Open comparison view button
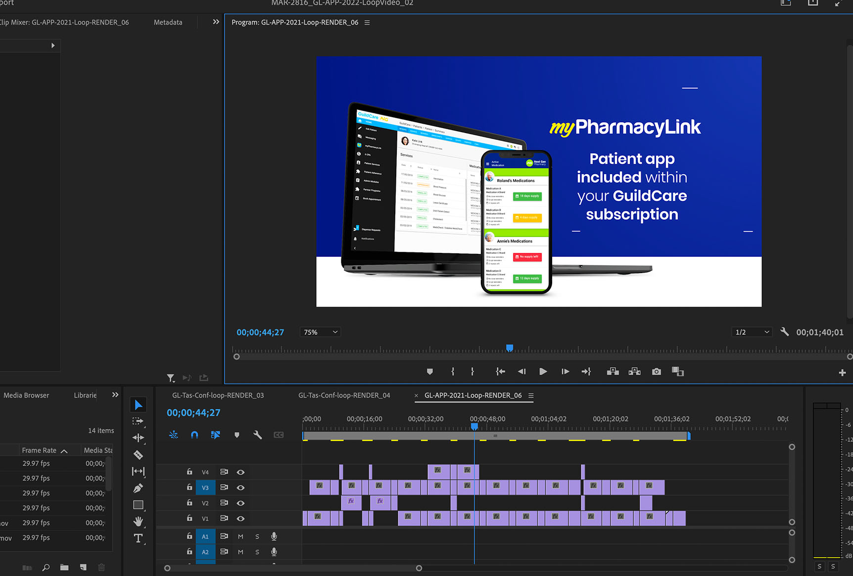This screenshot has height=576, width=853. pos(678,372)
